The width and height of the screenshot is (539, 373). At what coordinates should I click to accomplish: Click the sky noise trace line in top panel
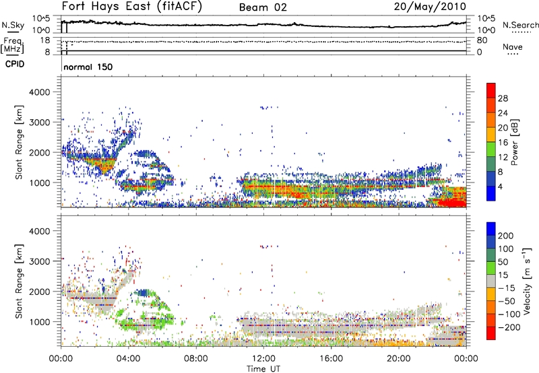click(263, 24)
